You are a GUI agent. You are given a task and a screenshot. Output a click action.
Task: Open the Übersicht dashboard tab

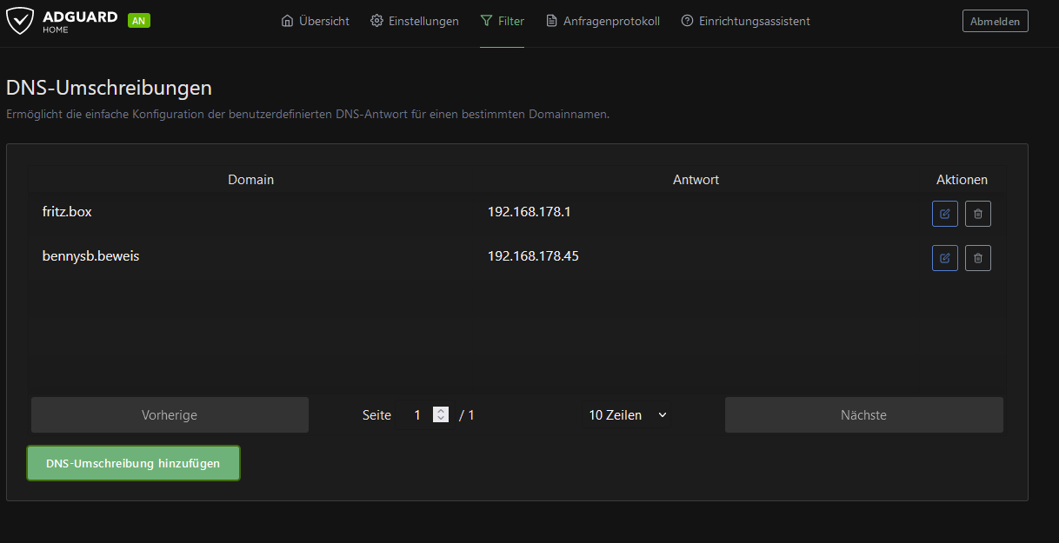(x=316, y=21)
